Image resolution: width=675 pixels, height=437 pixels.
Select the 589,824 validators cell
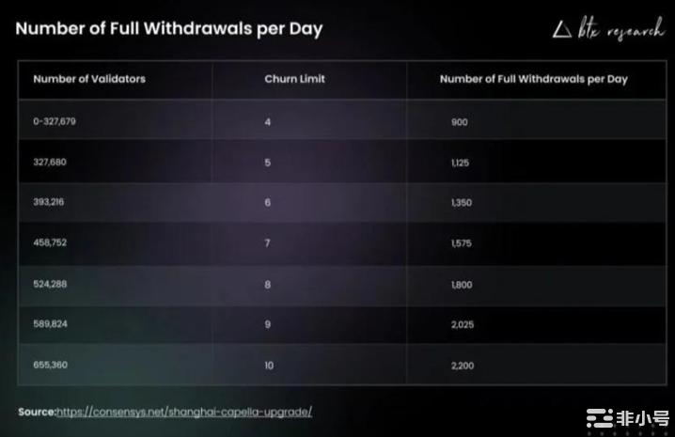(50, 324)
